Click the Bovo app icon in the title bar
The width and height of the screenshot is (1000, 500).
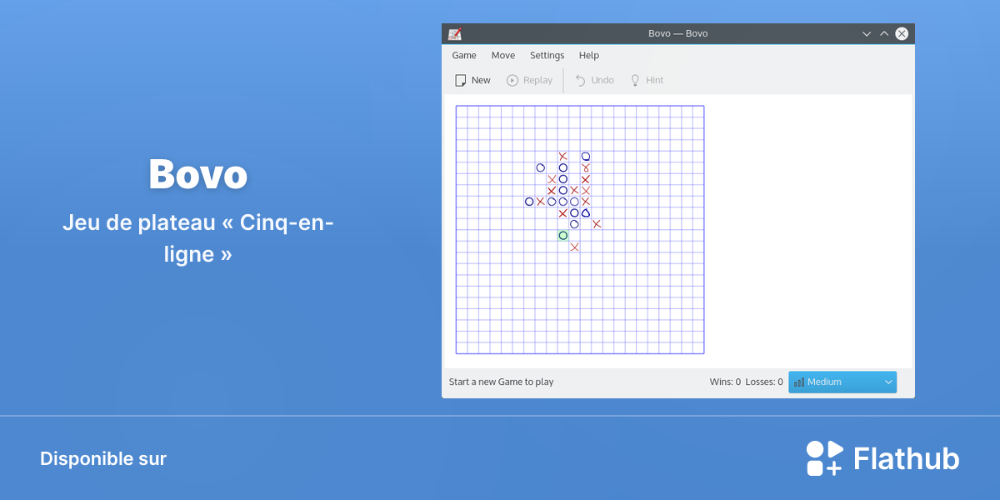tap(455, 34)
